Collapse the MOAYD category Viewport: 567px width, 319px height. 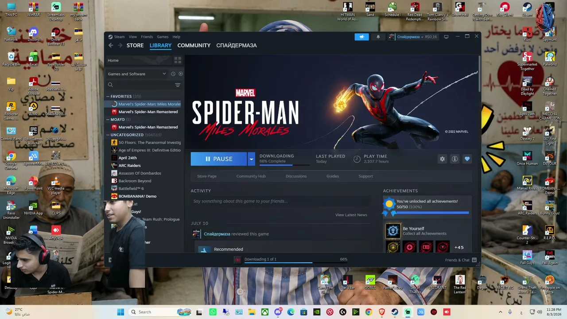pyautogui.click(x=108, y=120)
